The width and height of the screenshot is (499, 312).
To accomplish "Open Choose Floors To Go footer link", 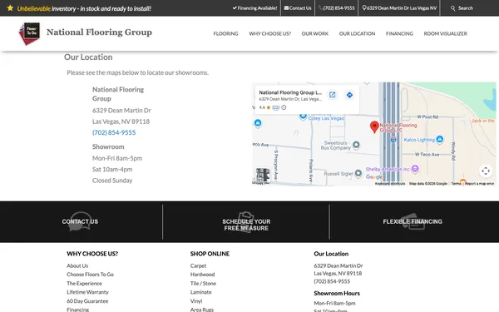I will pyautogui.click(x=90, y=274).
